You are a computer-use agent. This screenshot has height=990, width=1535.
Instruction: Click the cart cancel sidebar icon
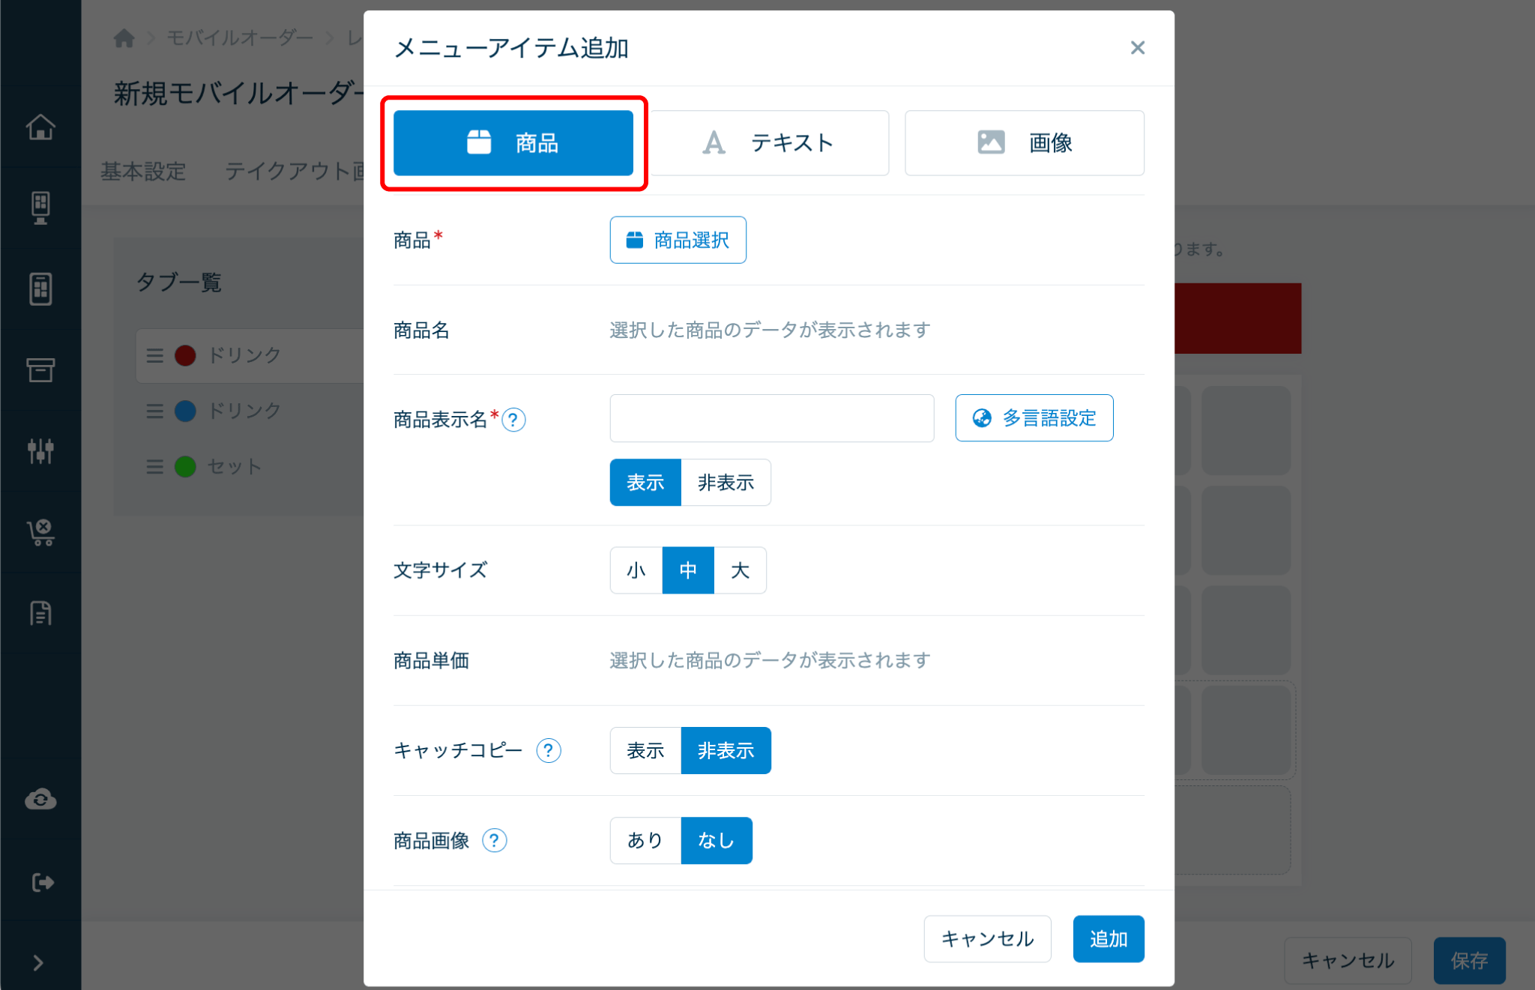click(40, 532)
